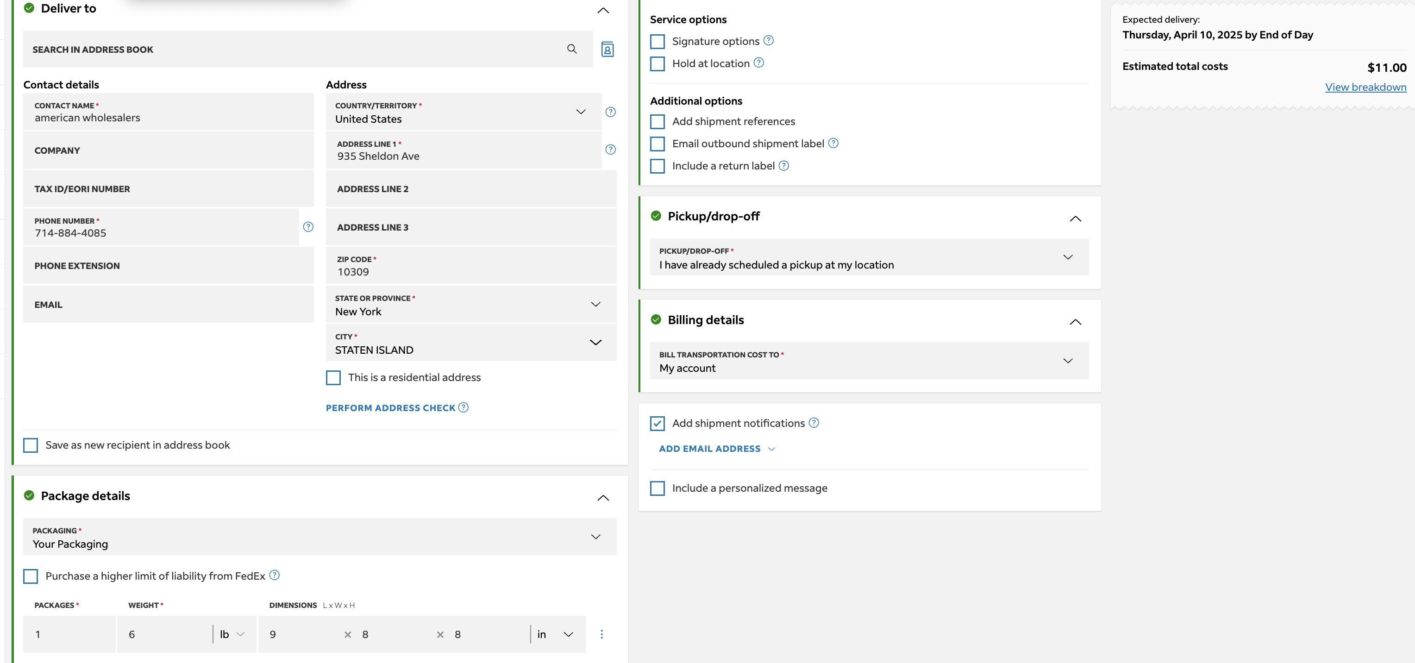Click help icon next to Address Line 1
Screen dimensions: 1415x663
tap(610, 150)
